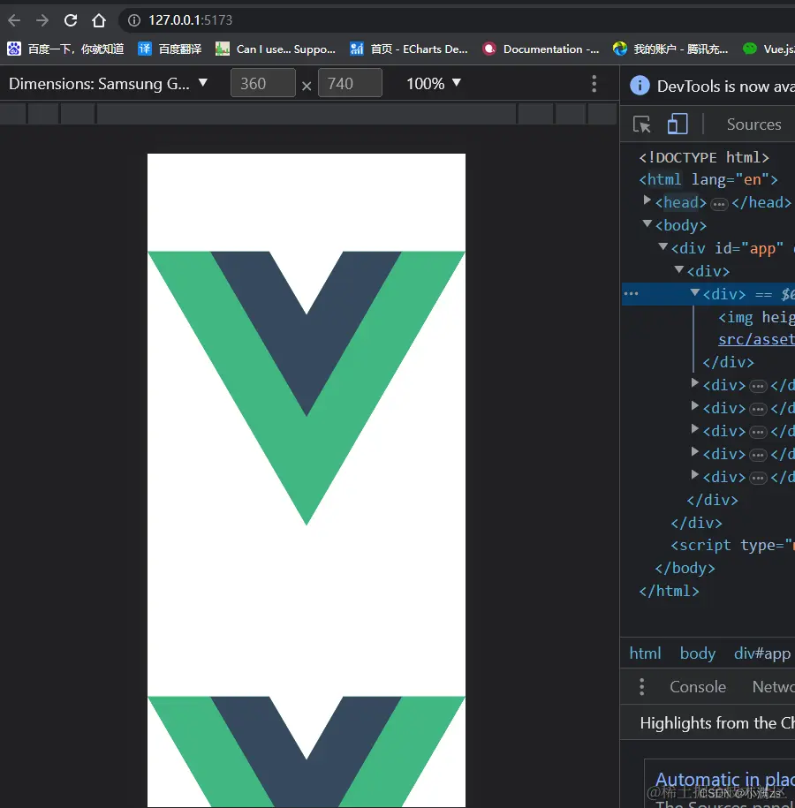Collapse the body element node
Screen dimensions: 795x808
[647, 223]
